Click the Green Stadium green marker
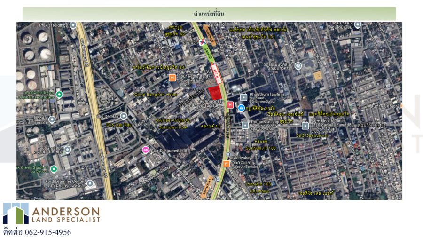This screenshot has width=423, height=238. click(x=54, y=169)
